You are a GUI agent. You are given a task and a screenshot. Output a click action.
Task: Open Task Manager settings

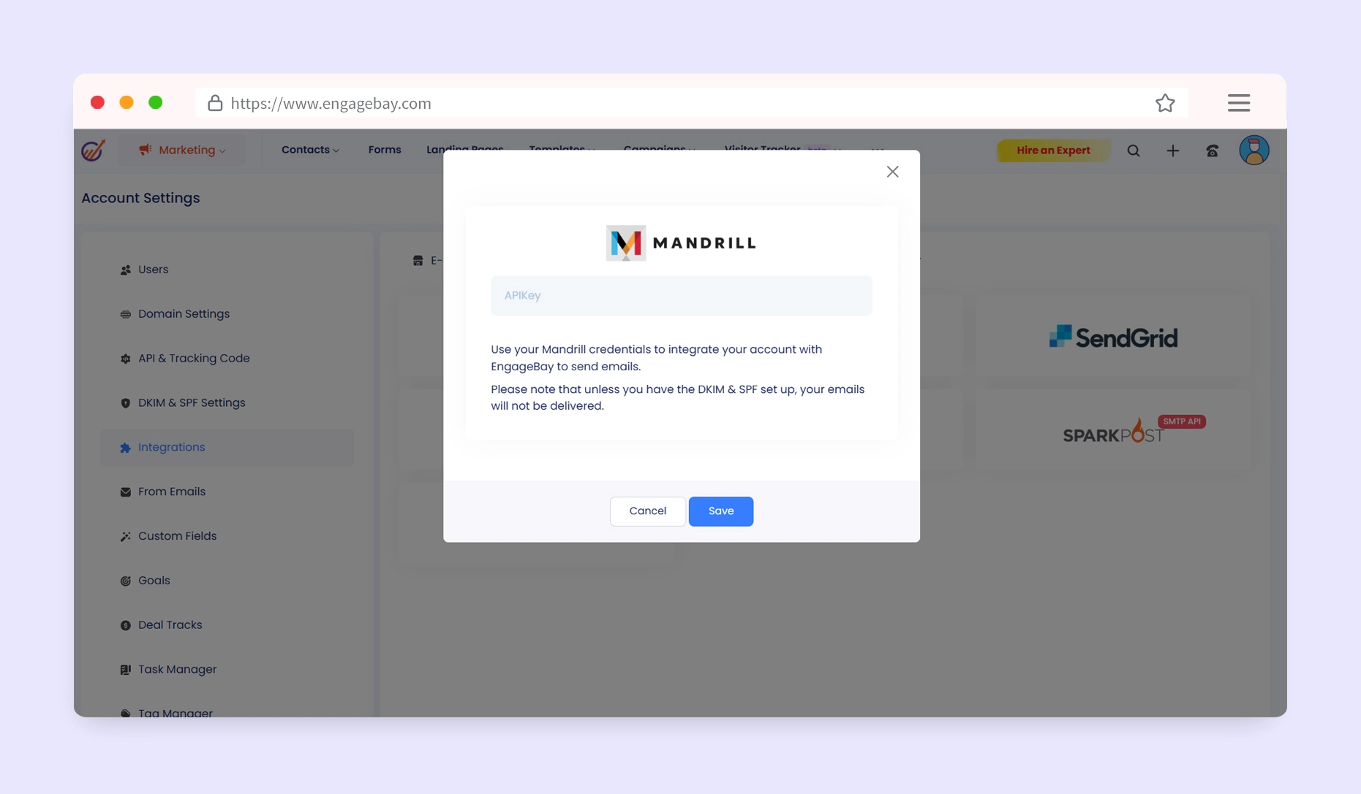click(x=227, y=670)
